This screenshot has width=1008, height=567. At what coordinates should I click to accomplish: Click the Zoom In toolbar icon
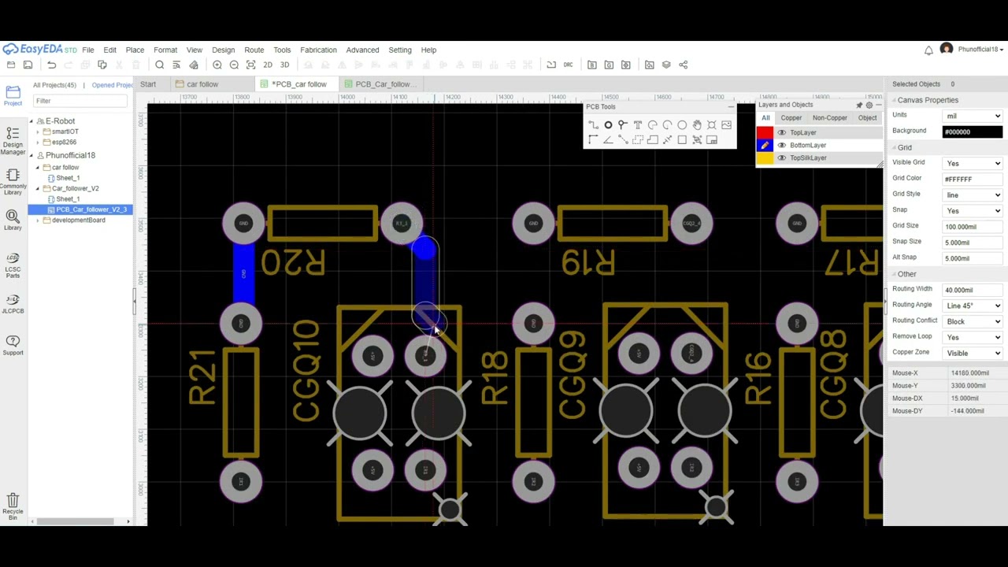[x=217, y=65]
